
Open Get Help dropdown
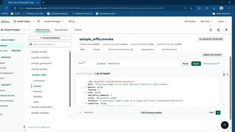click(206, 21)
